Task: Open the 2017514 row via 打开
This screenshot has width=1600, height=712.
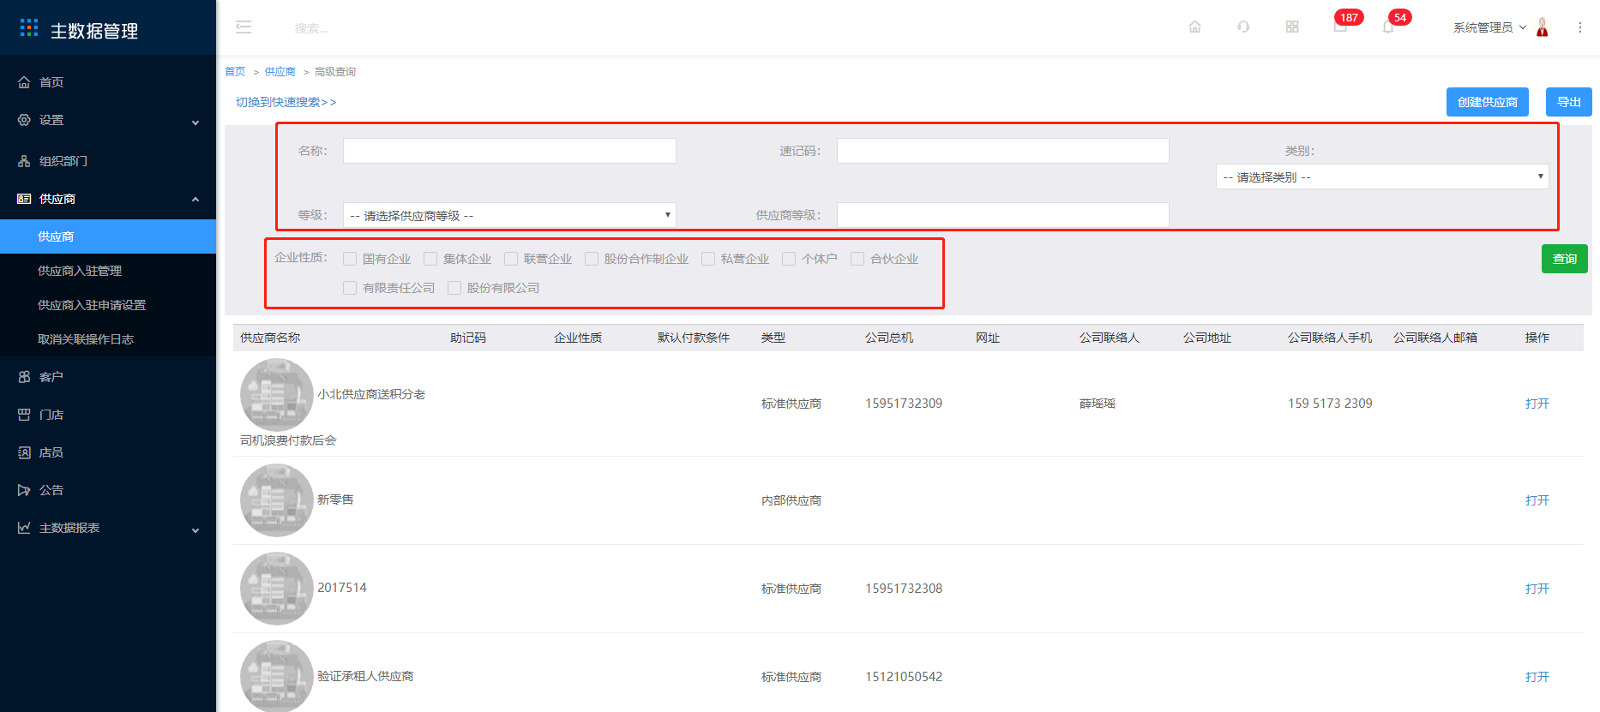Action: pos(1537,589)
